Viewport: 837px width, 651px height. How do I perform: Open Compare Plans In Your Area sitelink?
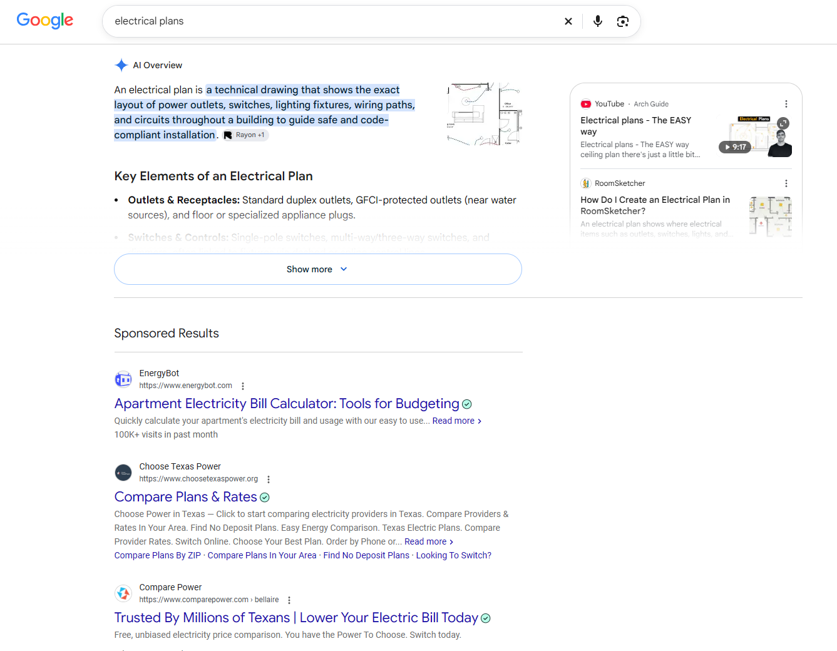(262, 555)
